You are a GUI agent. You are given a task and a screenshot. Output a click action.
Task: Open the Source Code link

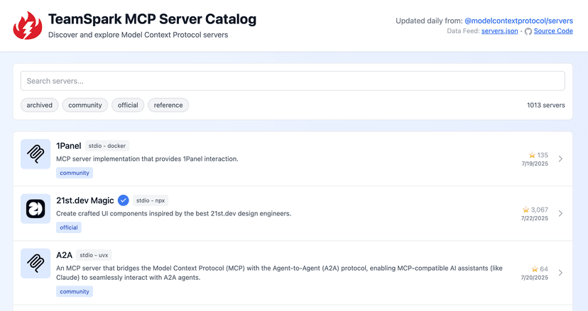(553, 31)
